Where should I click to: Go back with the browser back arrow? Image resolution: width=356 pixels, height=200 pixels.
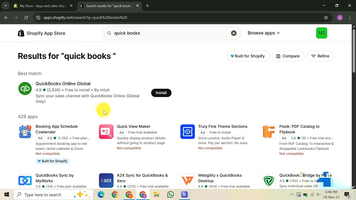(6, 17)
